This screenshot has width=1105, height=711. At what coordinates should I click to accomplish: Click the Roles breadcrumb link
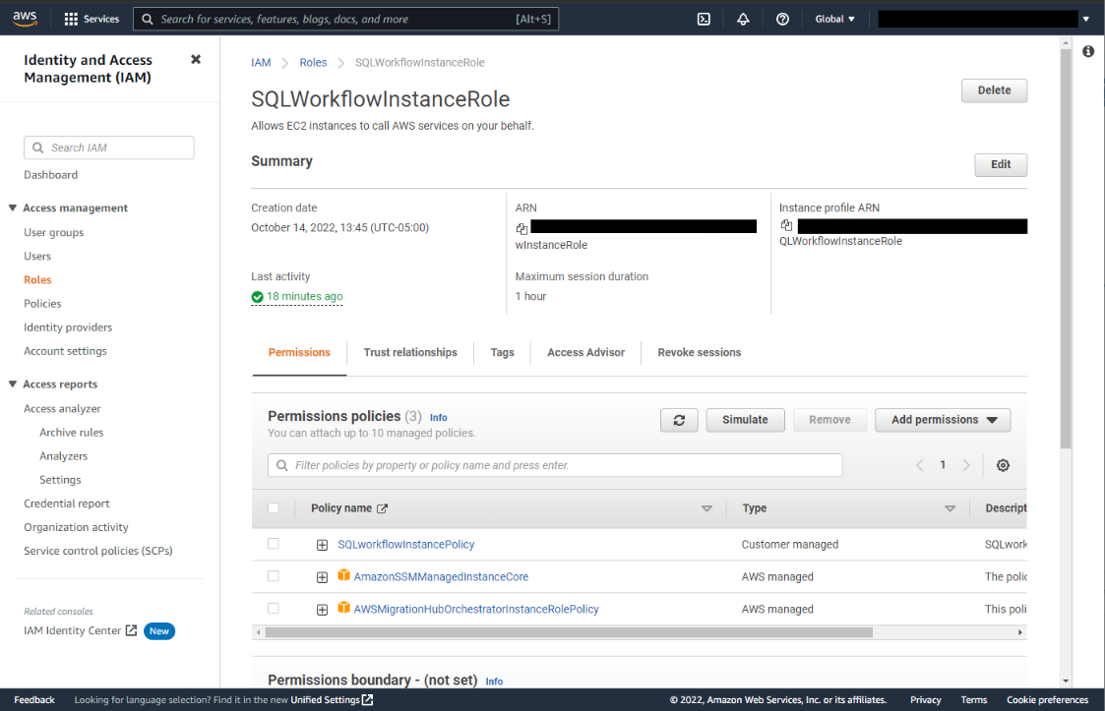pos(313,63)
